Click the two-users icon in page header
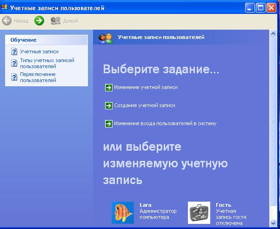The height and width of the screenshot is (229, 280). (x=106, y=38)
